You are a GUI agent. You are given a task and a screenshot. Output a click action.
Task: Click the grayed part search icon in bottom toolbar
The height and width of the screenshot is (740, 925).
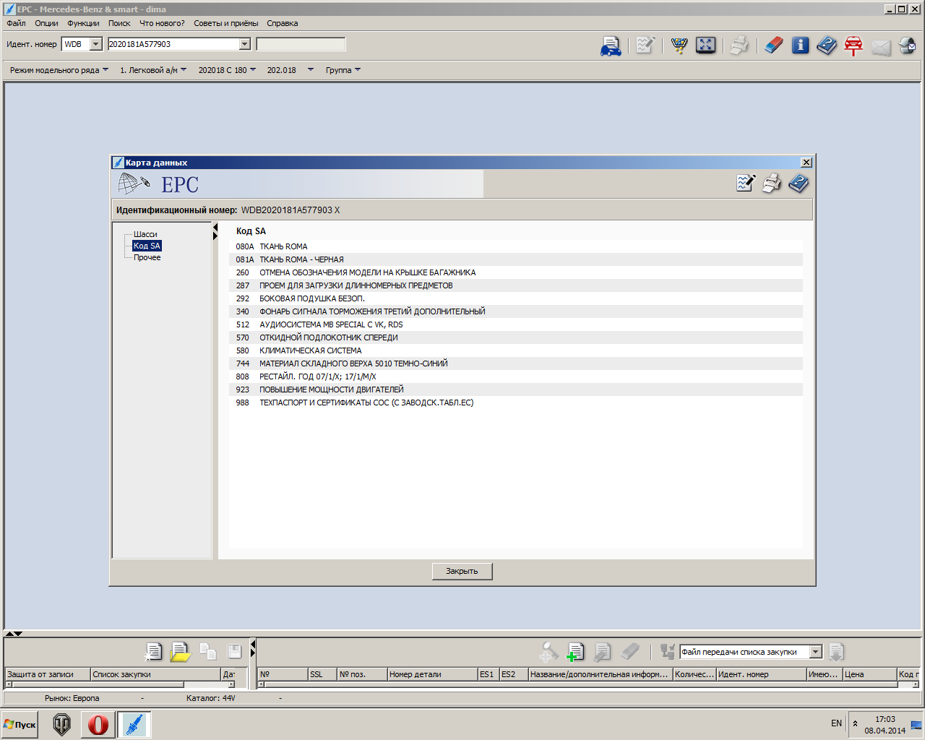[x=548, y=652]
